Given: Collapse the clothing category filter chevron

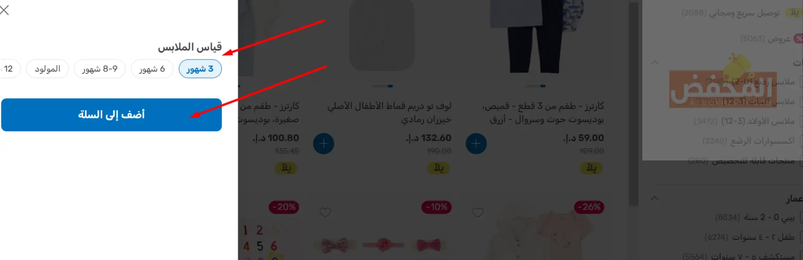Looking at the screenshot, I should (655, 63).
